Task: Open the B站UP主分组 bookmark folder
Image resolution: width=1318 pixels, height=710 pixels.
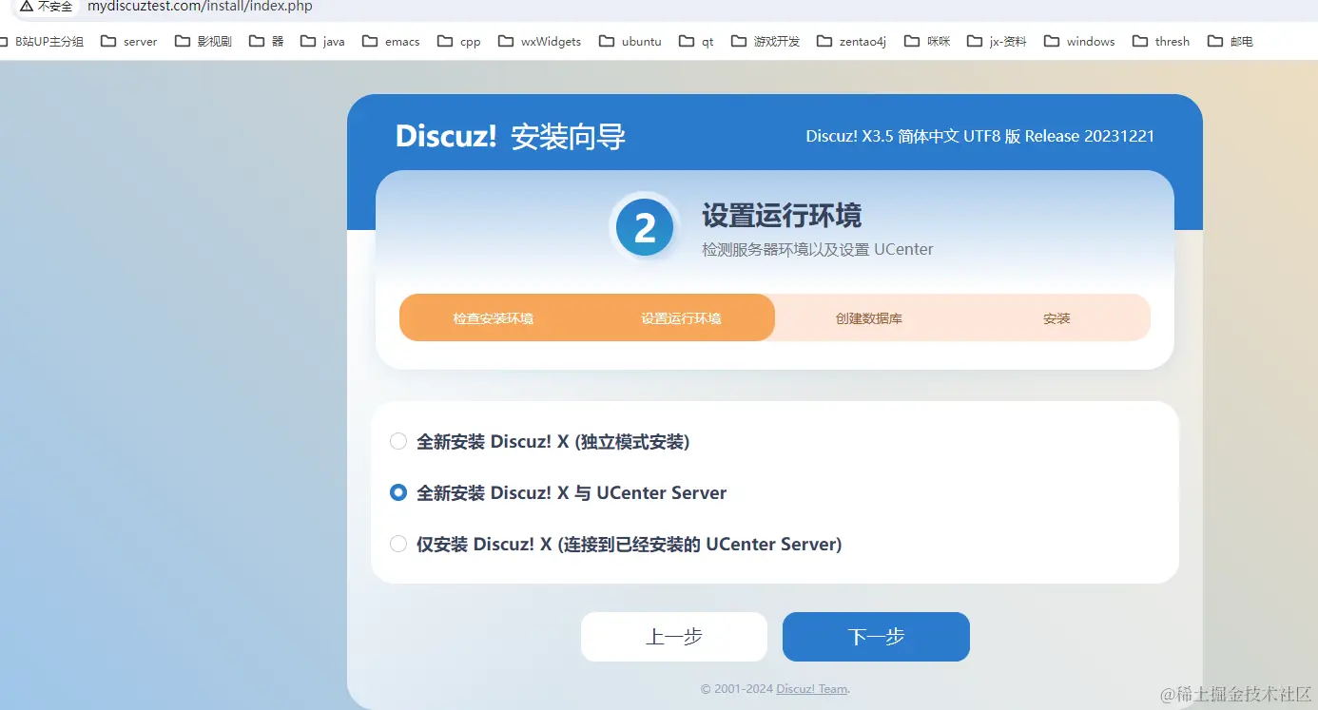Action: [x=42, y=41]
